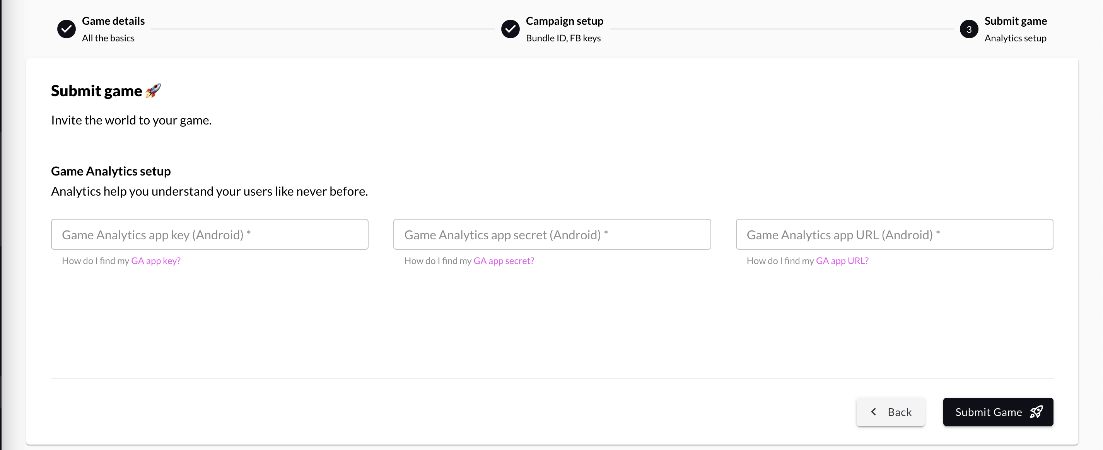Click the rocket icon on Submit Game button

coord(1036,412)
